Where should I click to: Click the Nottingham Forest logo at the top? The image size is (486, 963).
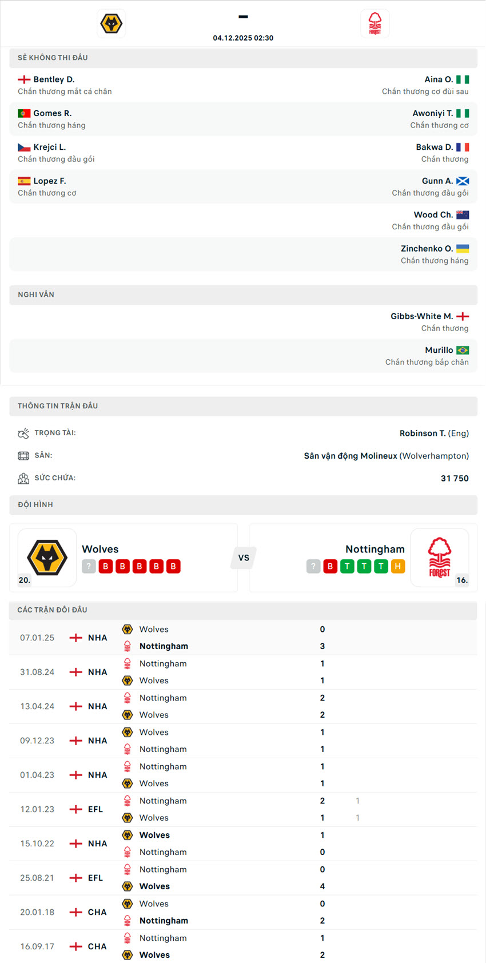375,23
